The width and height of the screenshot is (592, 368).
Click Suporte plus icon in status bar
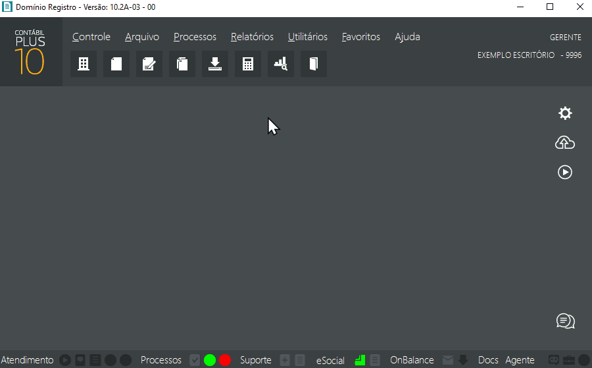(285, 360)
